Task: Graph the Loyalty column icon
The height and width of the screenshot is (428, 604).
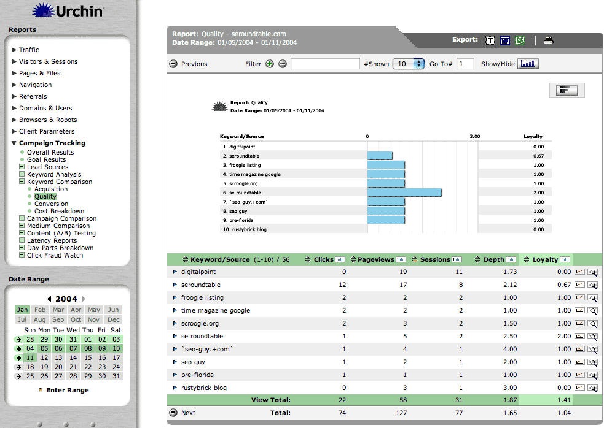Action: point(565,259)
